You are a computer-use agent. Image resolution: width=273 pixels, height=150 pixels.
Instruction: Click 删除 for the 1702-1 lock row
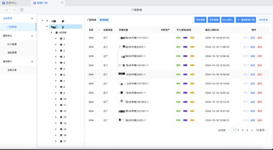click(x=260, y=84)
